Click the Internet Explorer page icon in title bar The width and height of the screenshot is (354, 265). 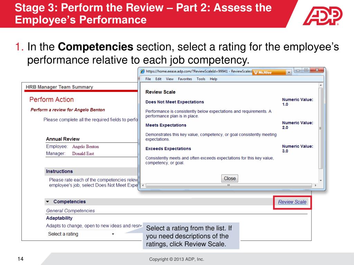[142, 71]
